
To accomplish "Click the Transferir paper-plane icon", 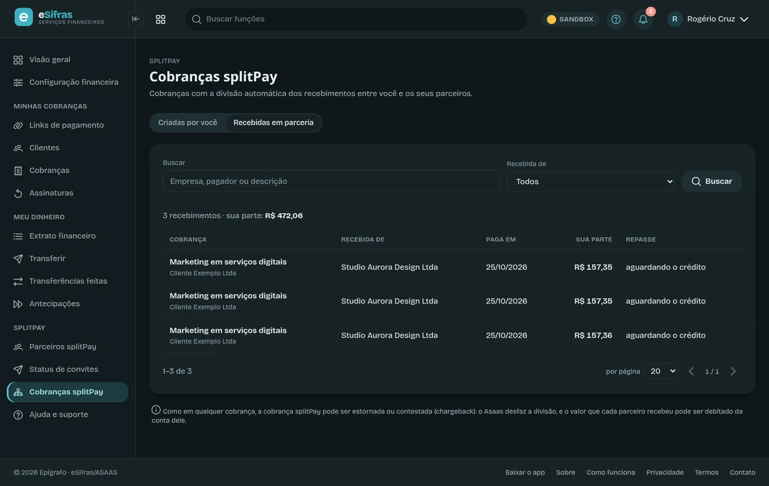I will (18, 259).
